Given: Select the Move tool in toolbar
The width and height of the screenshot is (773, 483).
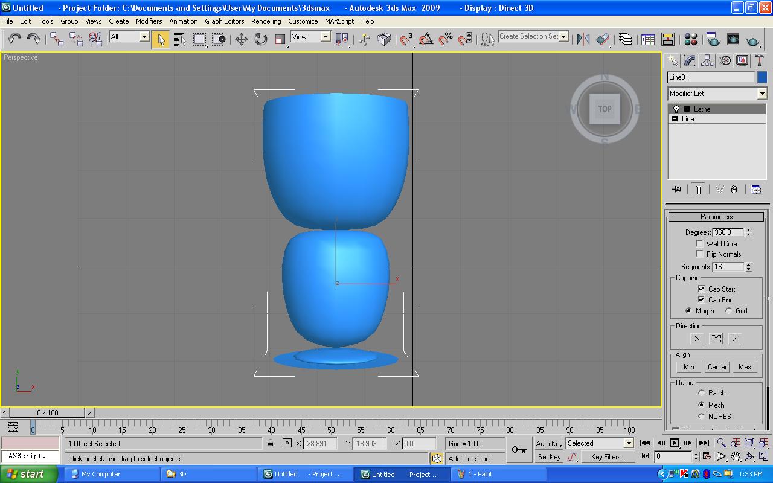Looking at the screenshot, I should pyautogui.click(x=242, y=40).
